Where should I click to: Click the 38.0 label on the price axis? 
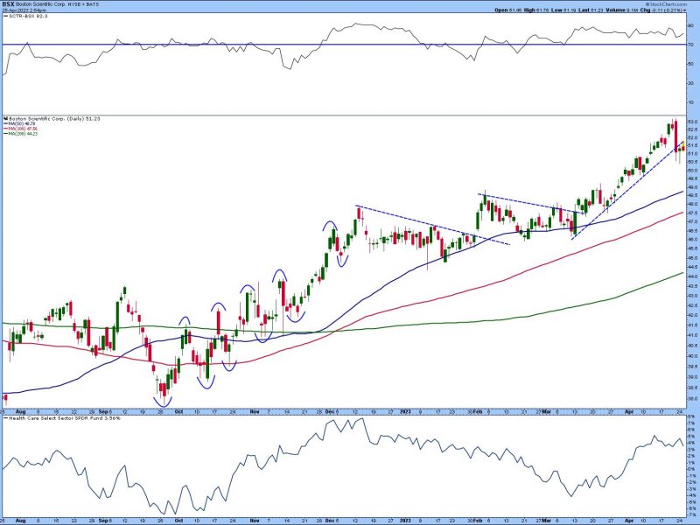[x=692, y=399]
